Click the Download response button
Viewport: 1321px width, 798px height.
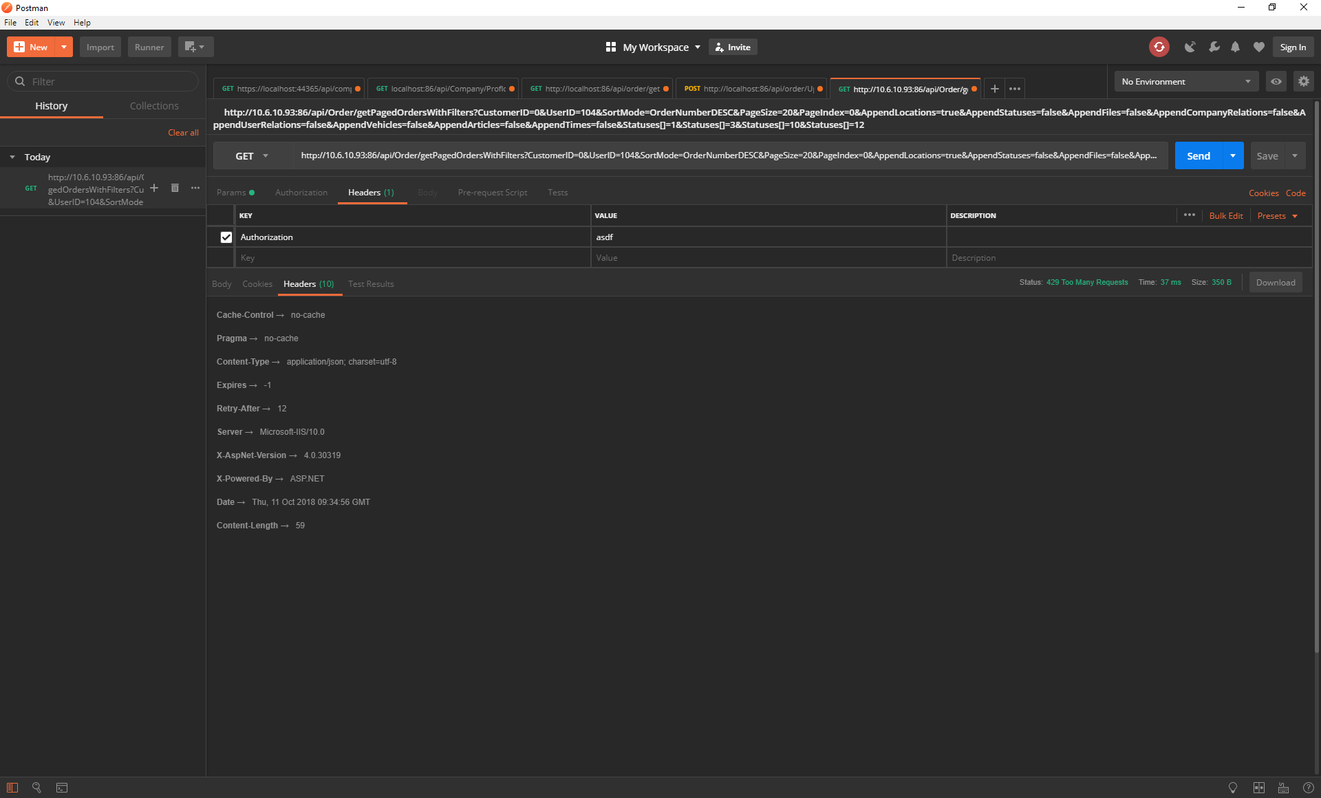coord(1275,282)
